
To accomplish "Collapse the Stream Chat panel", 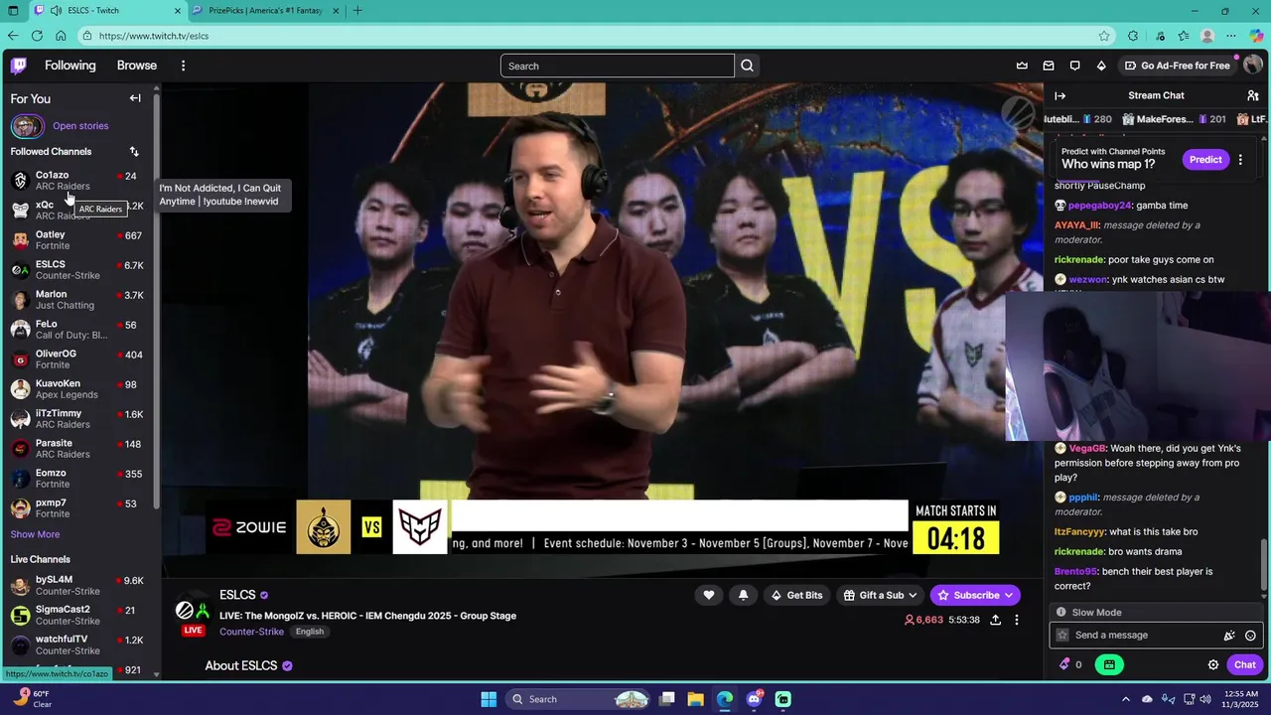I will point(1059,95).
